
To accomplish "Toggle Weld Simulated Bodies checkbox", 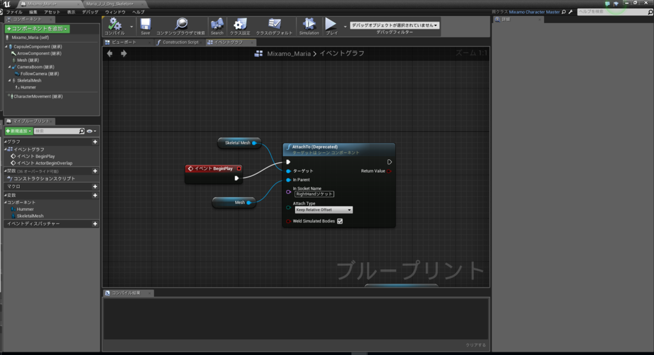I will point(340,221).
